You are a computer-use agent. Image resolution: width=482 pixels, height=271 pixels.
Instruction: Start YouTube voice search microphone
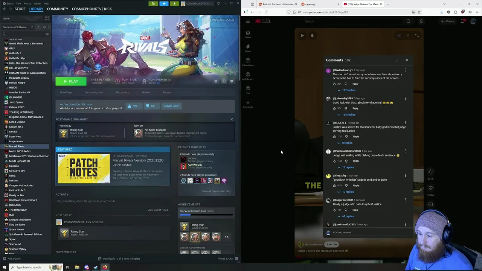click(x=421, y=21)
